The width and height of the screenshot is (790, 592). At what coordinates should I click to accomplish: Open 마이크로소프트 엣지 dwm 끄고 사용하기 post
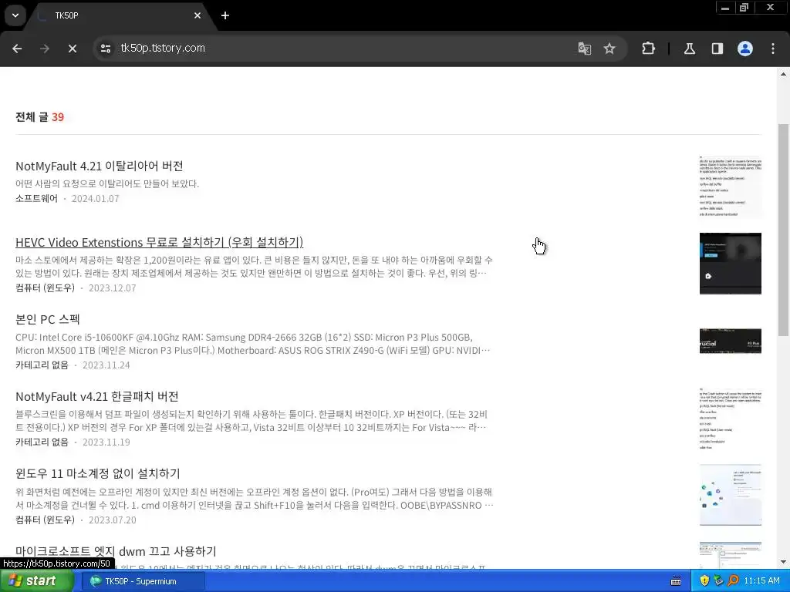pos(116,550)
